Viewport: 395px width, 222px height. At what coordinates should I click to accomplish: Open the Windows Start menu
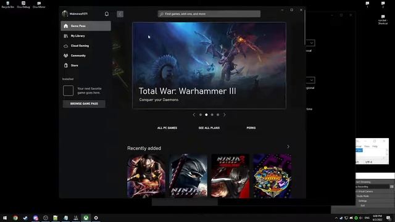(x=5, y=218)
